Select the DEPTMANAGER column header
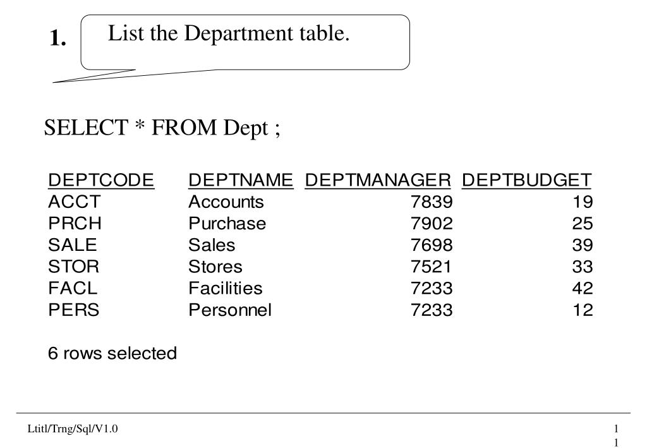 click(x=378, y=180)
